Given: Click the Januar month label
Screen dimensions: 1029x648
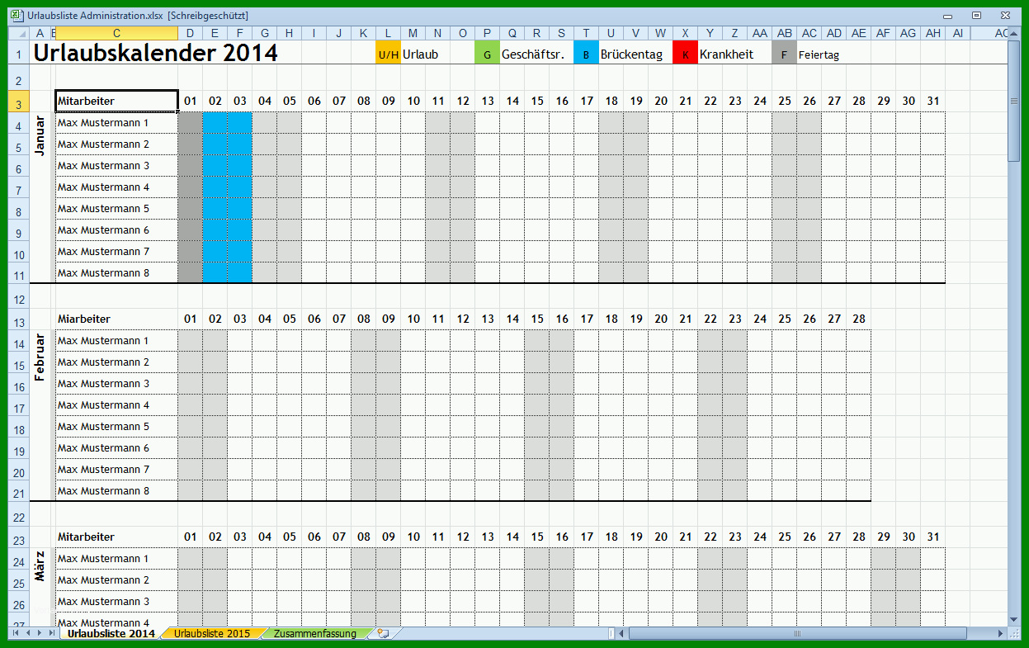Looking at the screenshot, I should [40, 136].
